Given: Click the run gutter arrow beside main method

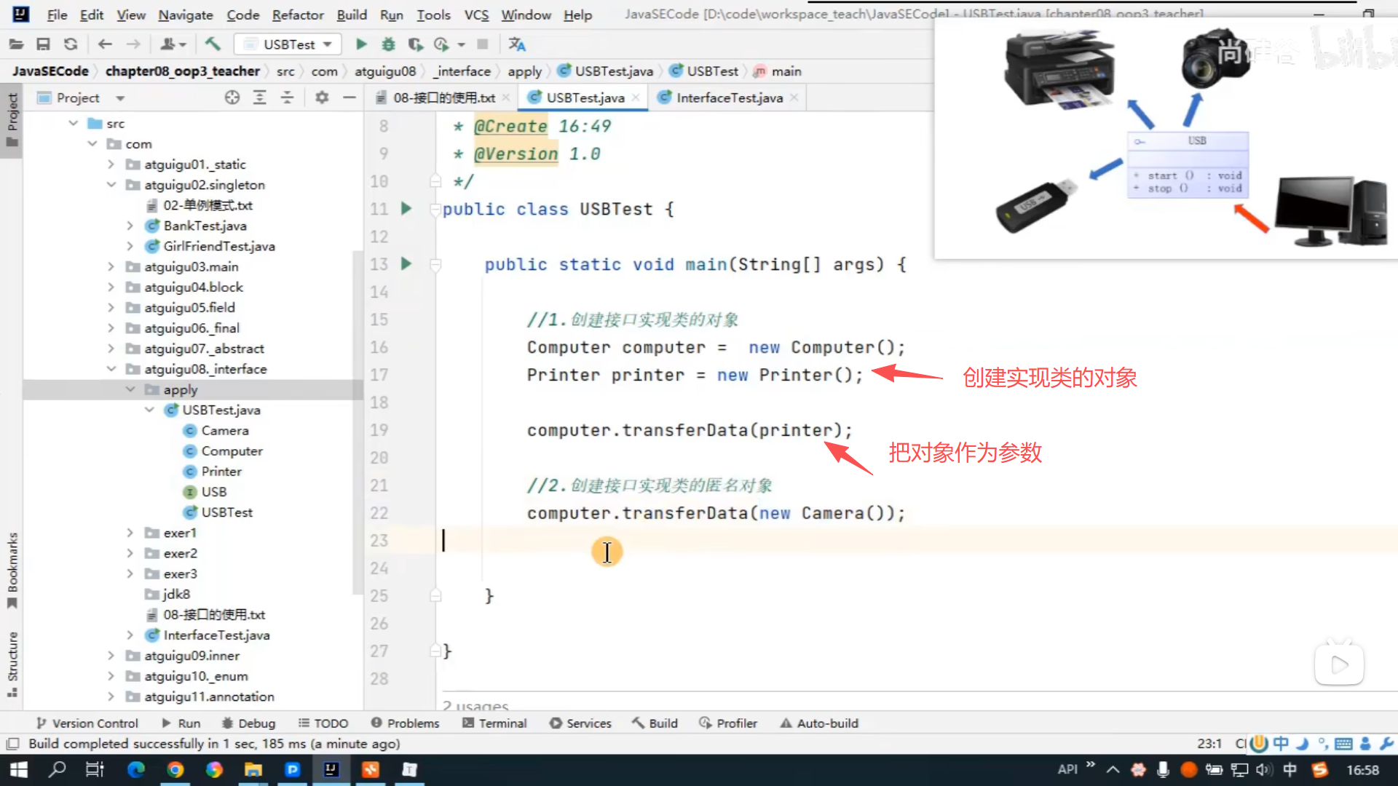Looking at the screenshot, I should click(406, 264).
